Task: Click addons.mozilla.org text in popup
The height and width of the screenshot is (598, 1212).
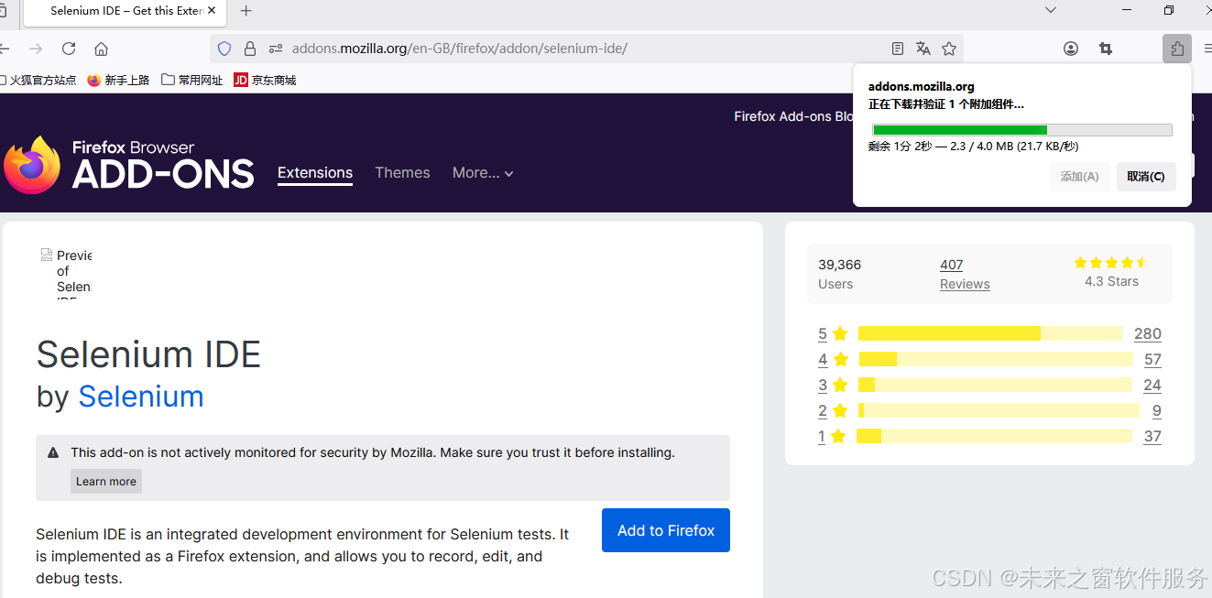Action: (x=921, y=87)
